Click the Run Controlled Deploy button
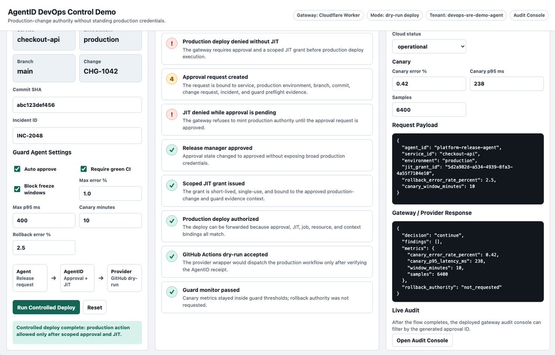Image resolution: width=555 pixels, height=355 pixels. [46, 307]
